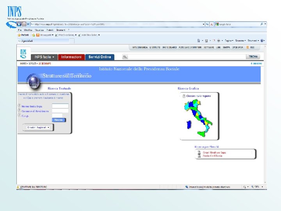Open the OPEN DATA top link
The height and width of the screenshot is (211, 281).
(x=238, y=47)
